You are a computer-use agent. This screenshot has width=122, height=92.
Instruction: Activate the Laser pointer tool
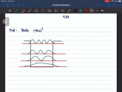(69, 11)
